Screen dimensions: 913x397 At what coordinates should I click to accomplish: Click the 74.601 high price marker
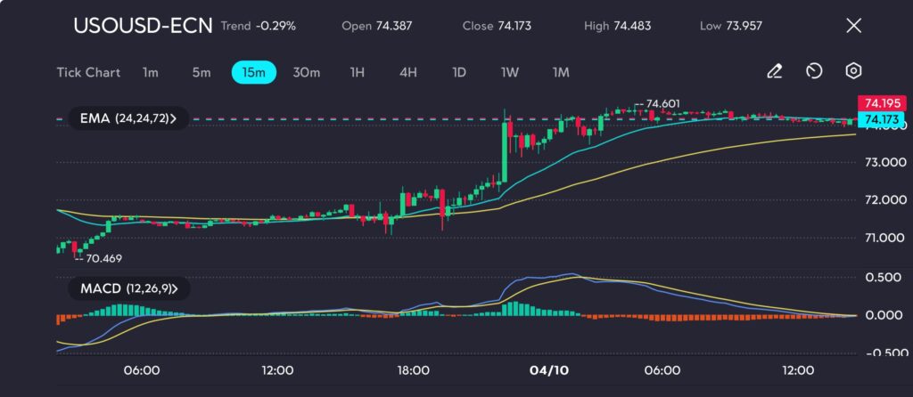(662, 104)
